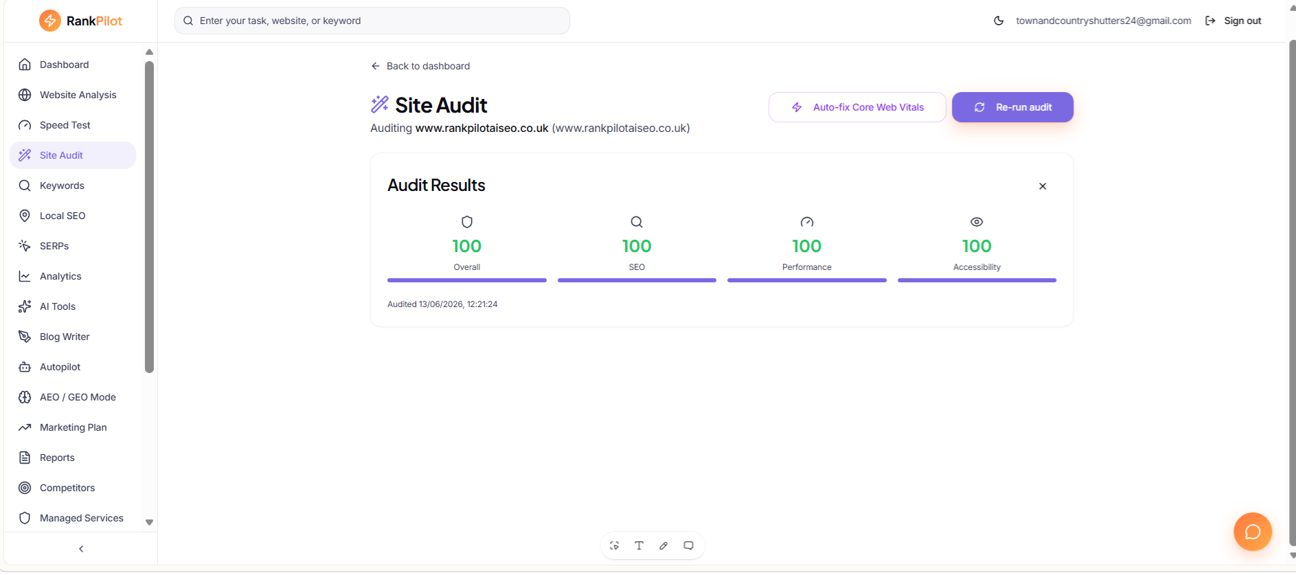Click the Website Analysis globe icon

pyautogui.click(x=25, y=95)
